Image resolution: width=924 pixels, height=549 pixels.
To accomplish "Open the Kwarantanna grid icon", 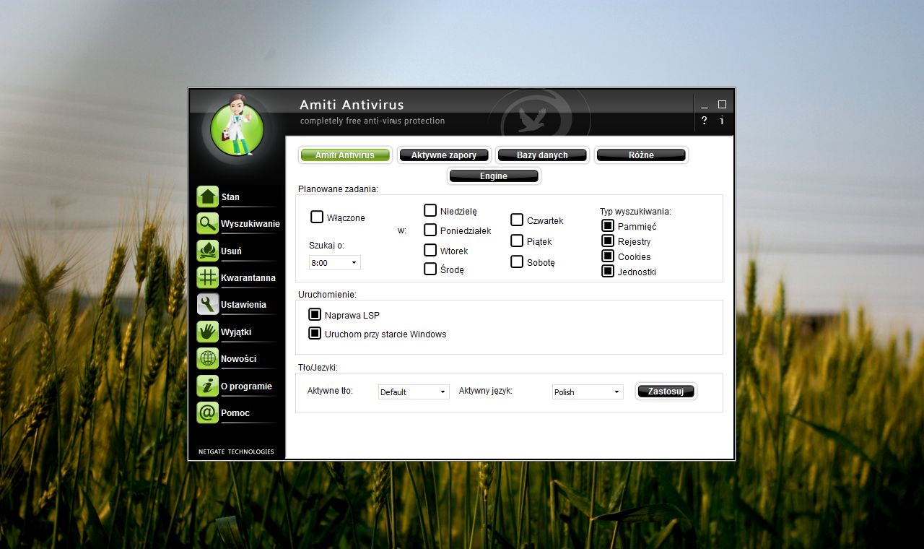I will tap(208, 277).
